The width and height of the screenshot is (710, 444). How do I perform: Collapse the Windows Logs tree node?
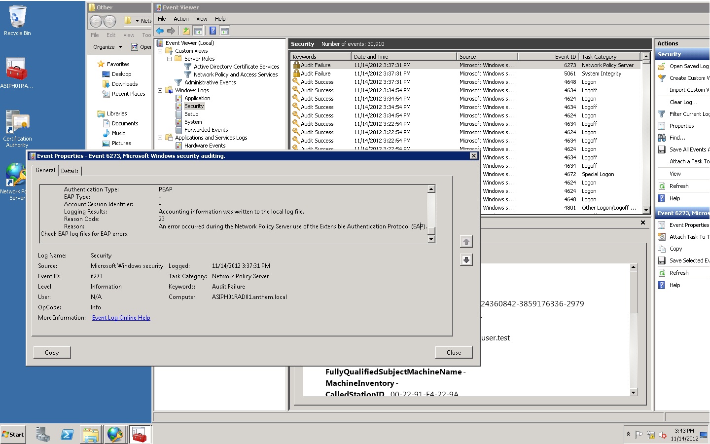[160, 90]
